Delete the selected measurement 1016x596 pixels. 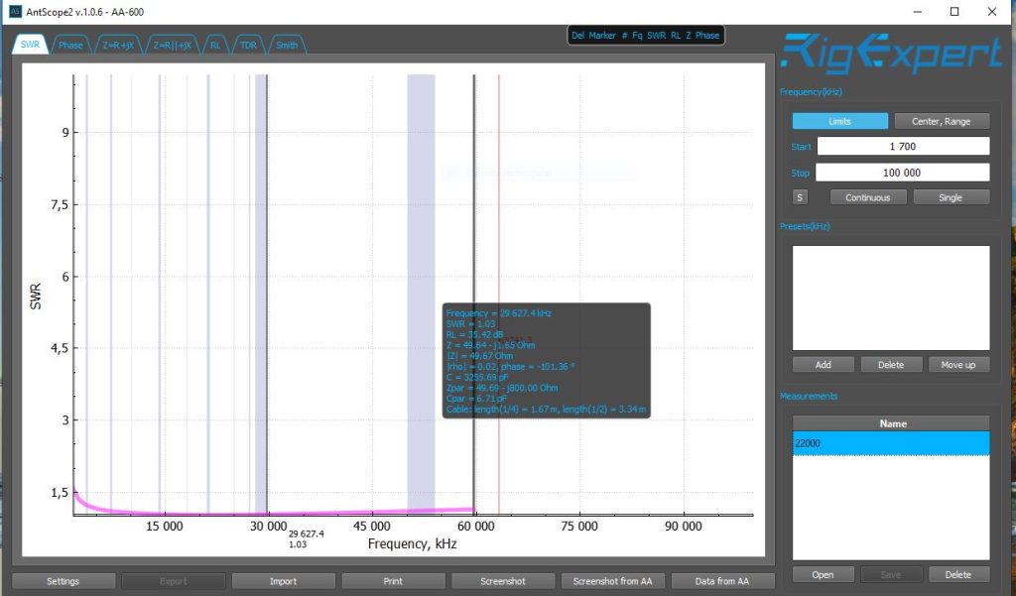pos(958,574)
